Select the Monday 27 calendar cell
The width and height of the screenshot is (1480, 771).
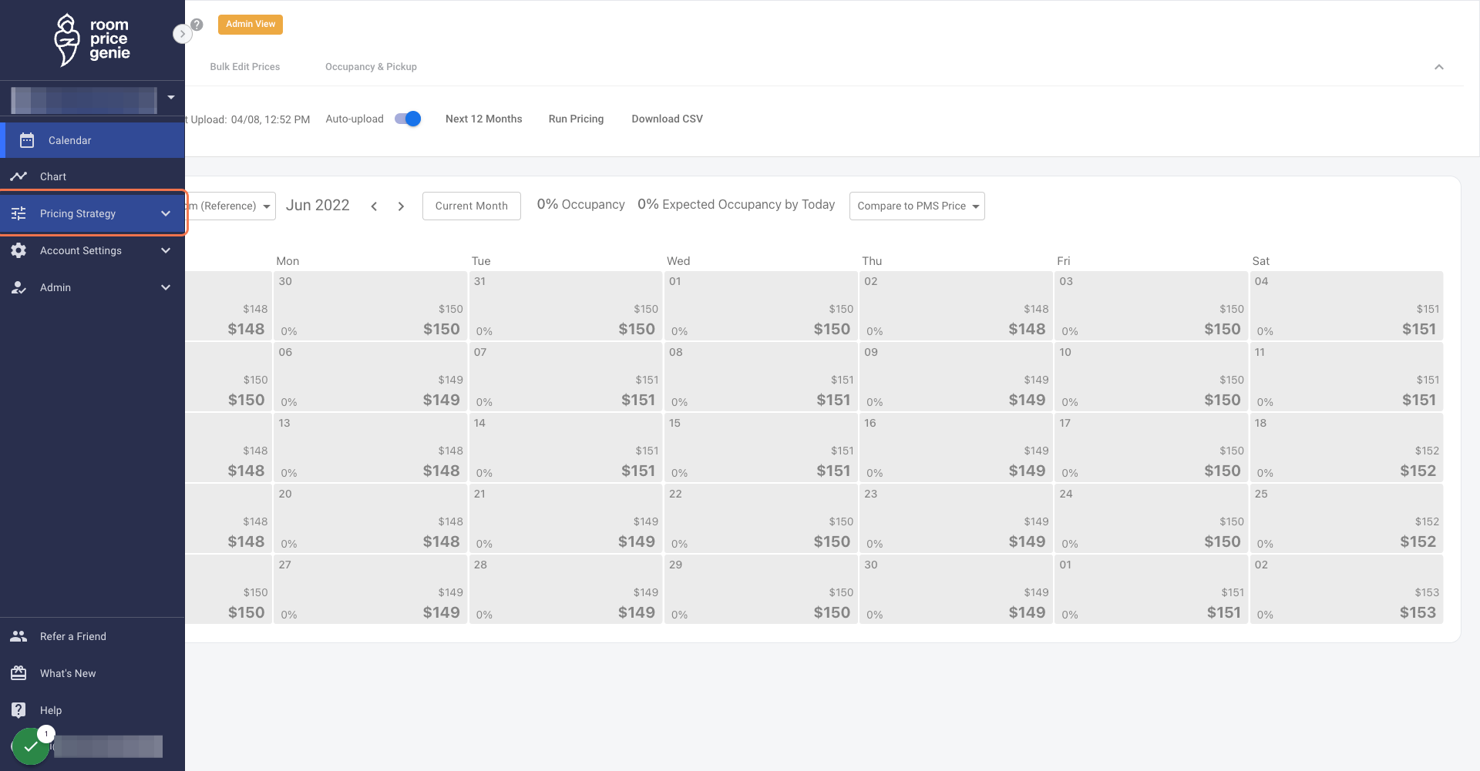coord(370,589)
